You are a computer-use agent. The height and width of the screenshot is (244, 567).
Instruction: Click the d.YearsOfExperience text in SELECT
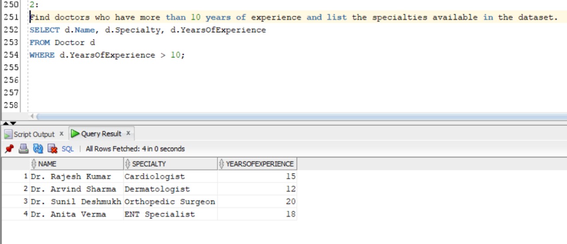point(218,30)
